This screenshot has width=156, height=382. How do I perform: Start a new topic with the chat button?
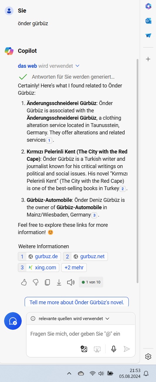(13, 321)
